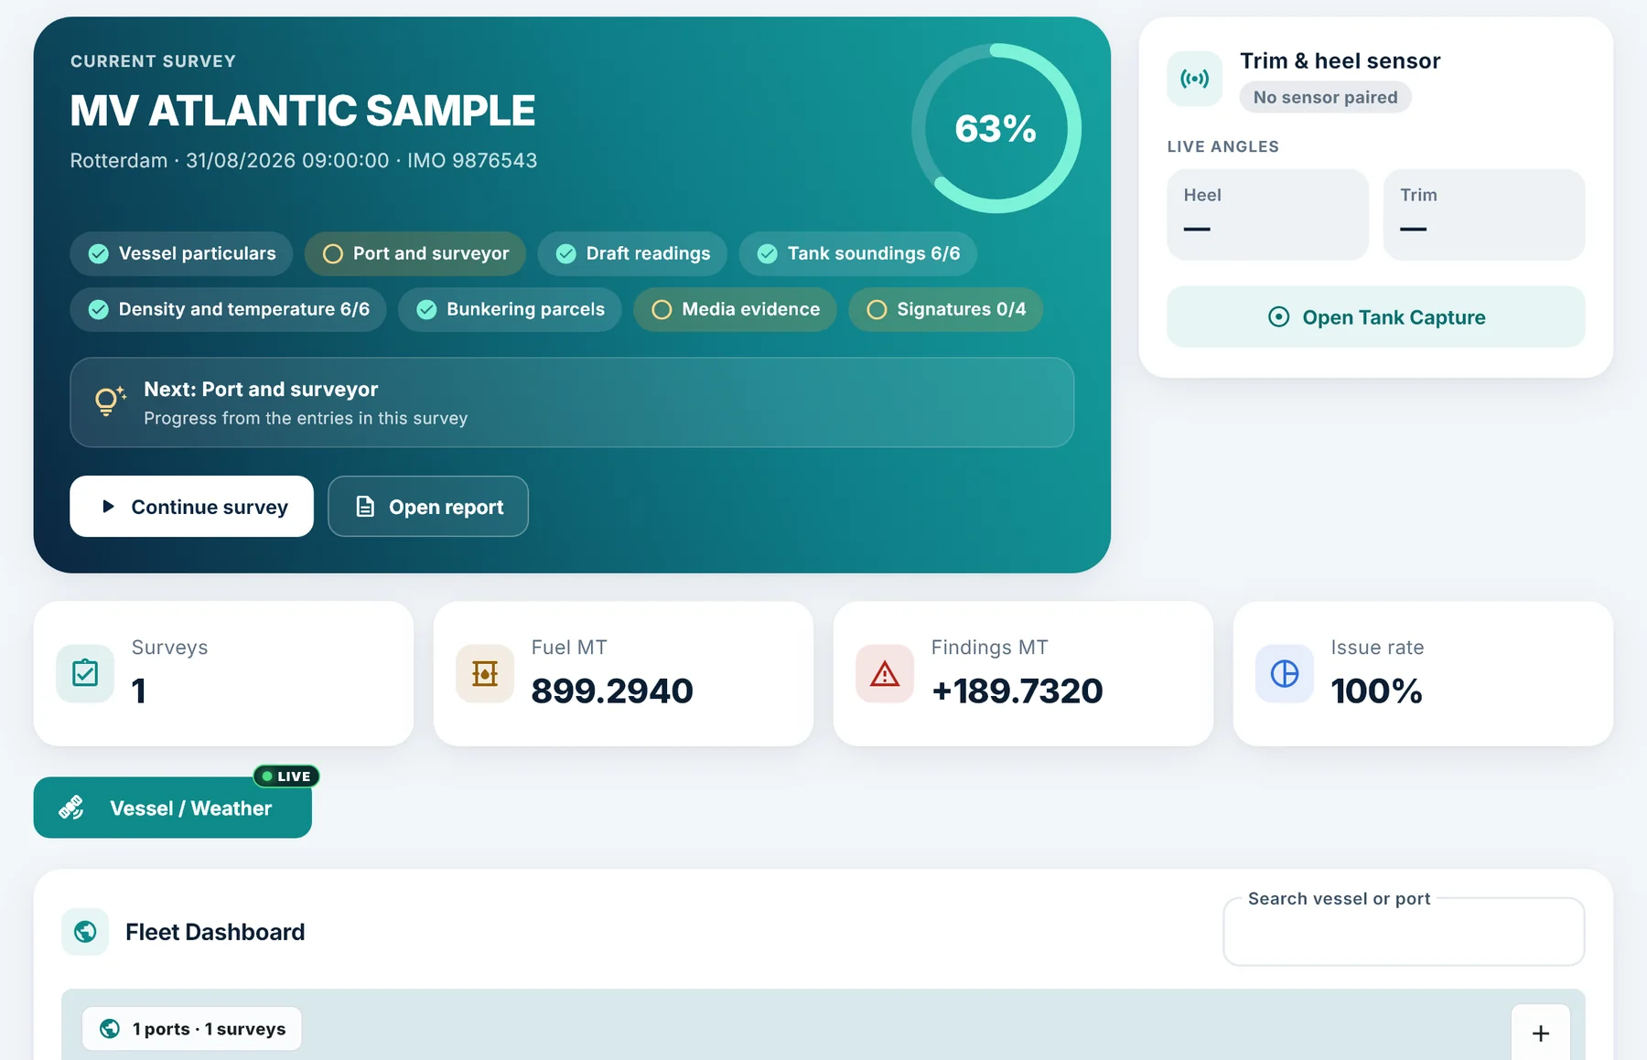1647x1060 pixels.
Task: Click the Rotterdam date and IMO line
Action: click(304, 160)
